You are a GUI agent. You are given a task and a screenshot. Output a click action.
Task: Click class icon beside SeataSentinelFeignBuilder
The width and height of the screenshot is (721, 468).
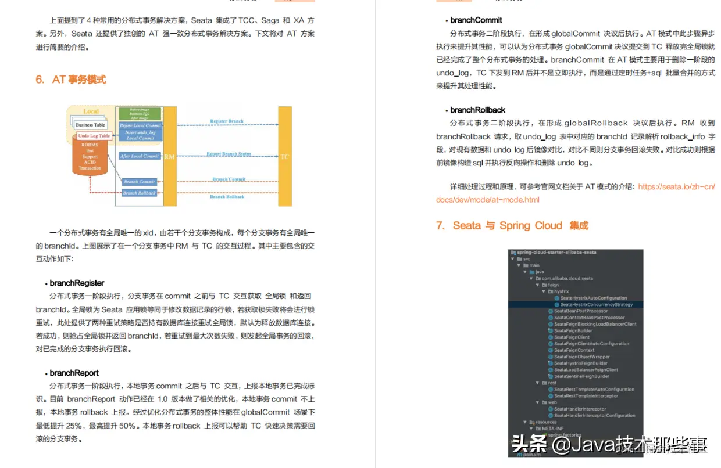(x=551, y=376)
